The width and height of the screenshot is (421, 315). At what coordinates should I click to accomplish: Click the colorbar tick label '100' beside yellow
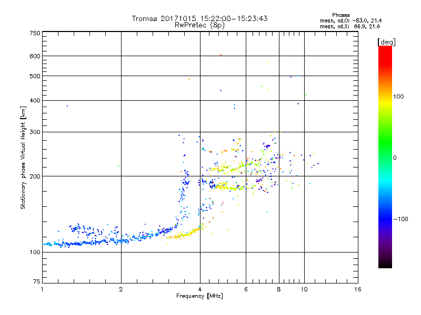(398, 97)
